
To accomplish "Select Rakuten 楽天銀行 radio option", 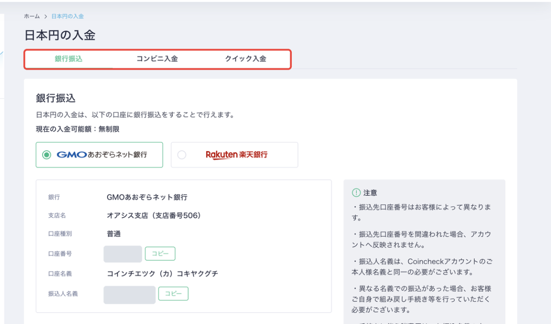I will [234, 155].
